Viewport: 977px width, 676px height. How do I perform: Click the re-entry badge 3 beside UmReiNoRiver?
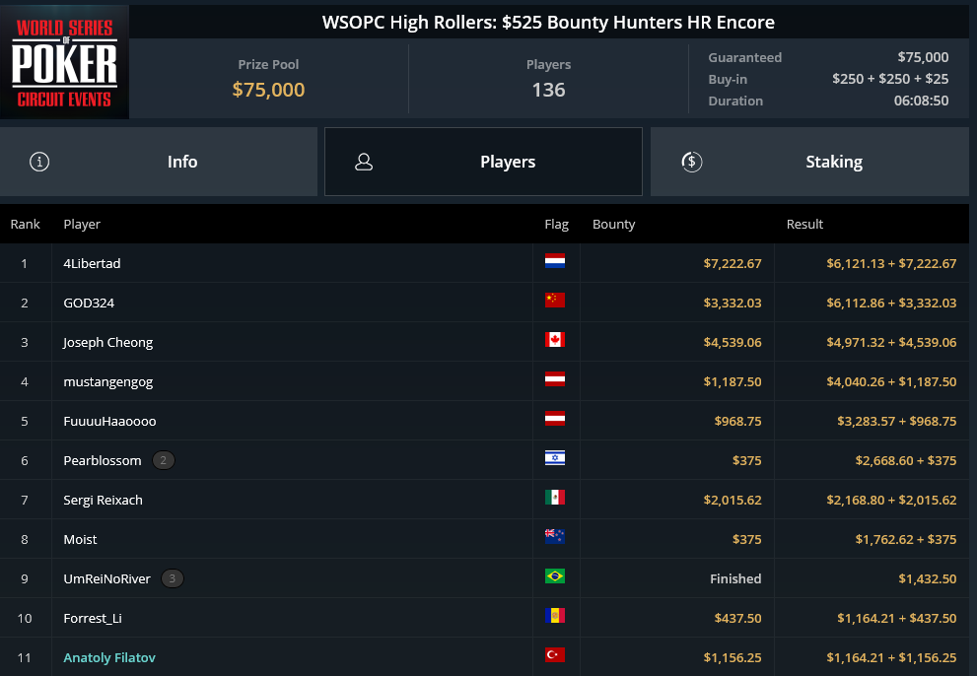(x=173, y=578)
